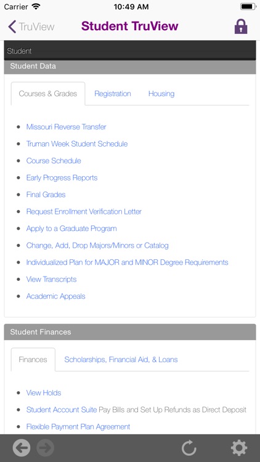
Task: Tap the browser back arrow icon
Action: [21, 448]
